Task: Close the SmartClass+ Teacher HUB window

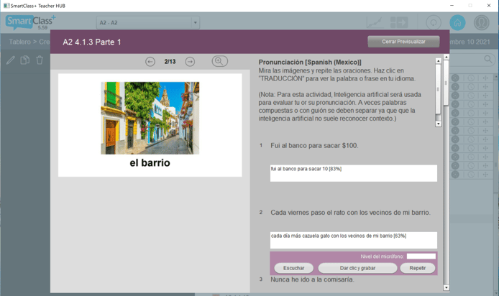Action: pos(489,6)
